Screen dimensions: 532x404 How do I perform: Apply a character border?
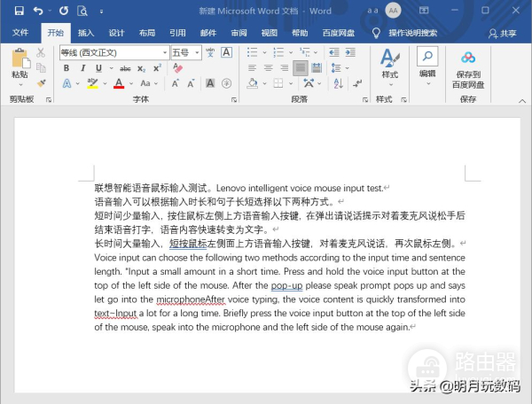click(x=226, y=52)
